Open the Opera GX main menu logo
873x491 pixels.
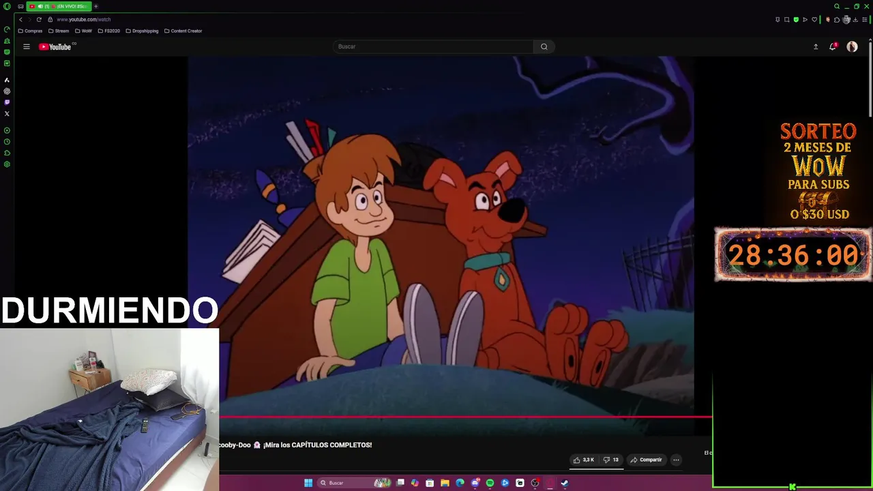7,6
